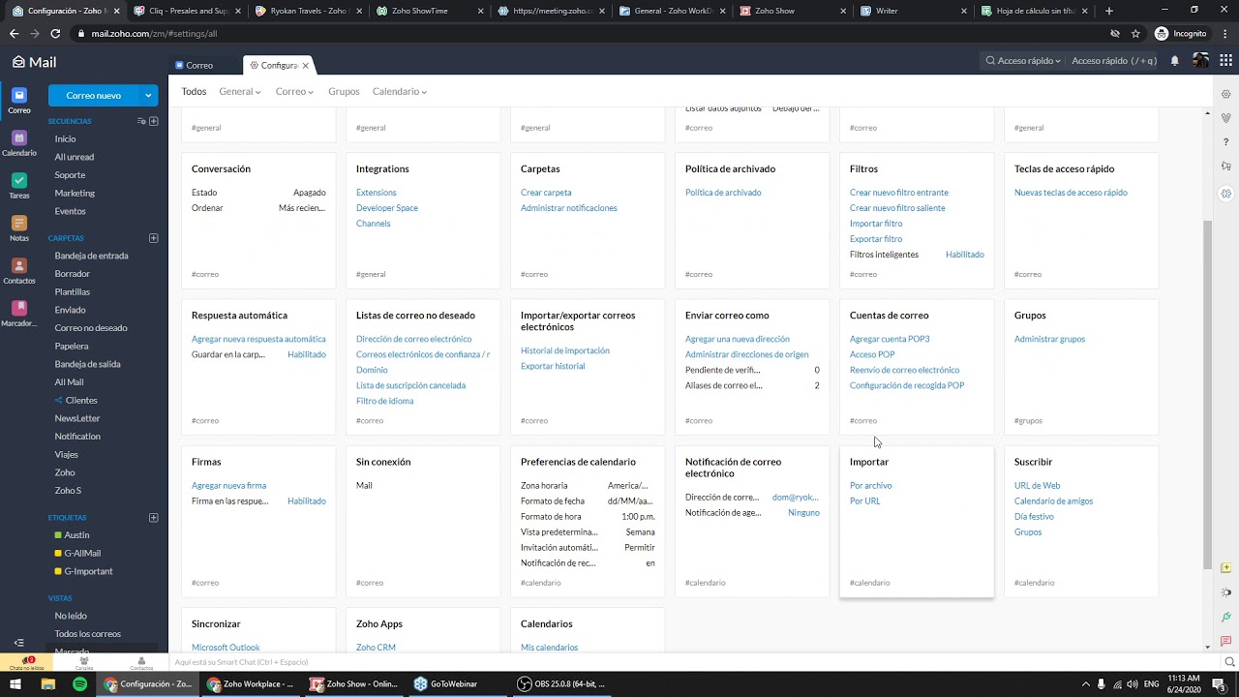Open Contactos in bottom chat bar
The image size is (1239, 697).
[x=141, y=663]
